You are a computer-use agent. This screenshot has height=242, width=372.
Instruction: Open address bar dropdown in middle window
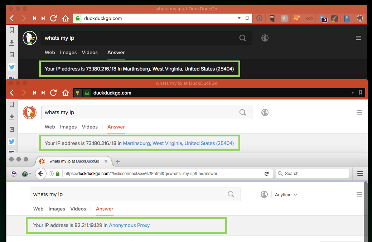pos(353,92)
